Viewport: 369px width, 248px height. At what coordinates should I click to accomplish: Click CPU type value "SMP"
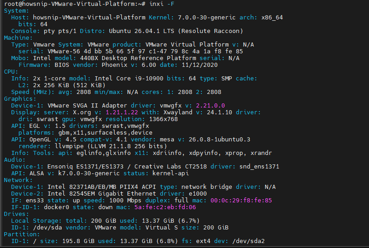[x=227, y=79]
